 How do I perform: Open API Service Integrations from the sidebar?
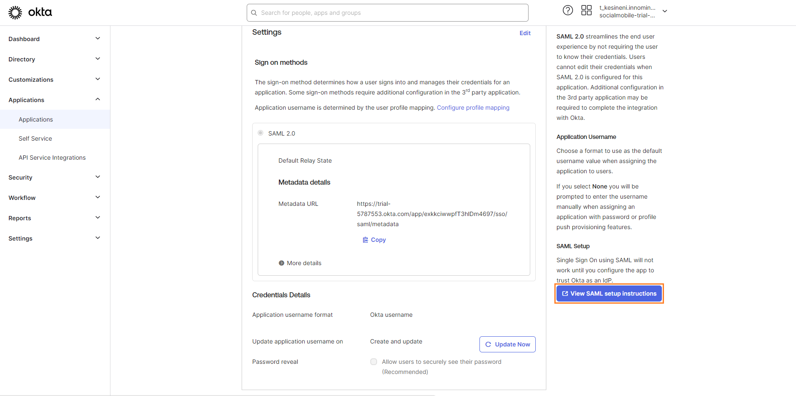[52, 157]
